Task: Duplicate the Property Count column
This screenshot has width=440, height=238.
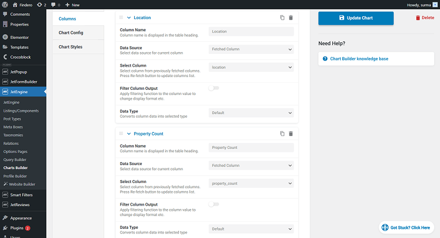Action: [282, 134]
